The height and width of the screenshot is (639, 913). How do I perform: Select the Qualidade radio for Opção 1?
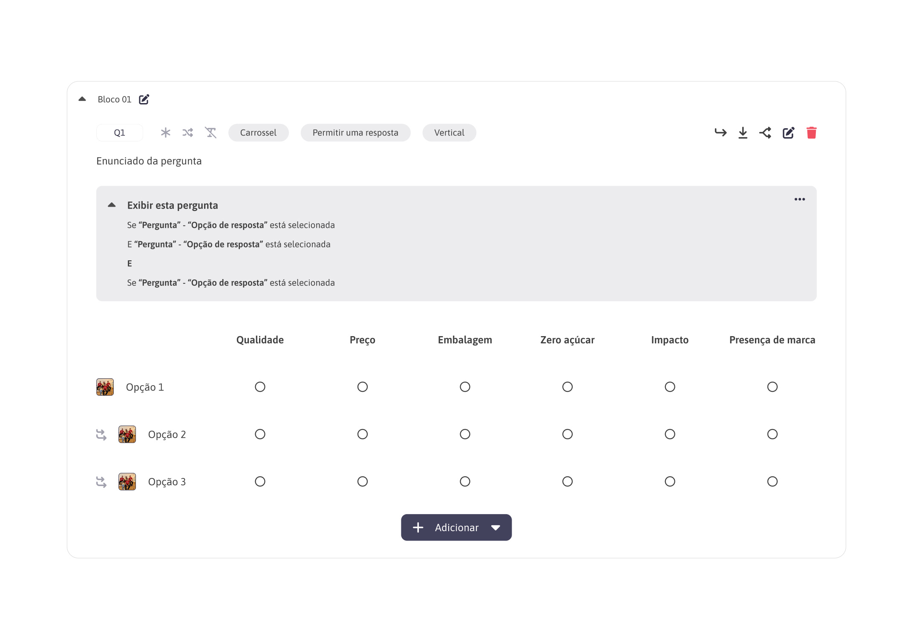(260, 387)
